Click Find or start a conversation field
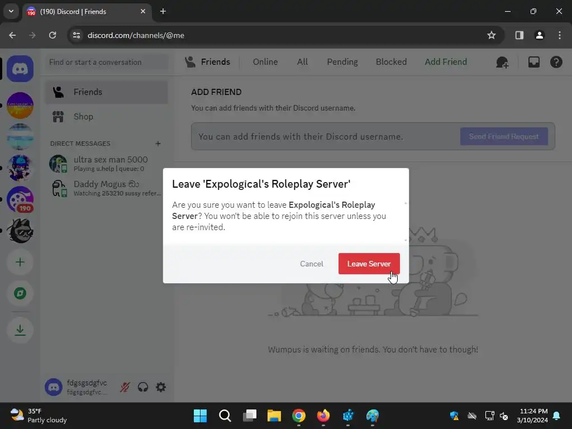This screenshot has width=572, height=429. pyautogui.click(x=107, y=62)
